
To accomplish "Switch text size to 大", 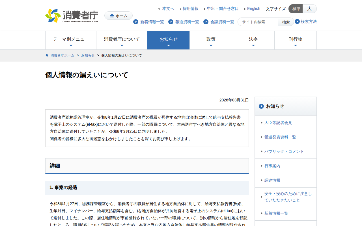I will point(309,9).
